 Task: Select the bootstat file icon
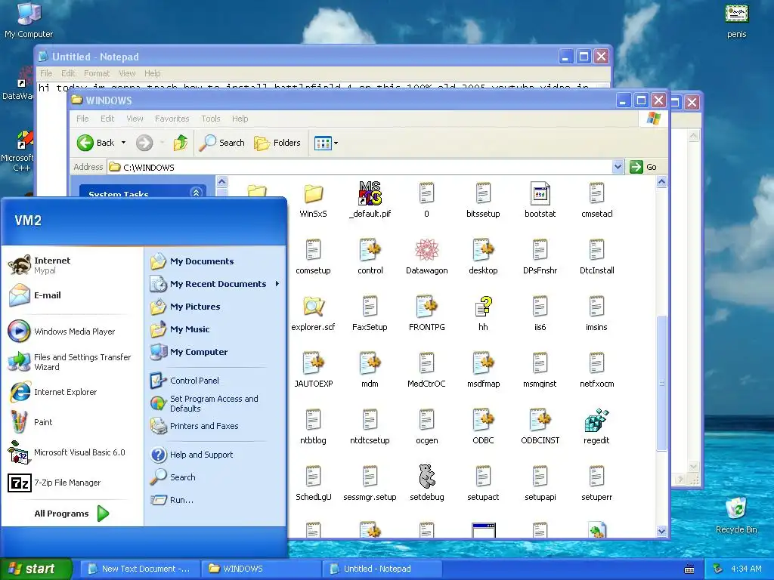[x=540, y=193]
